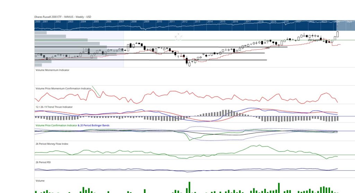The image size is (355, 193).
Task: Click the latest tall white candlestick at far right
Action: (338, 34)
